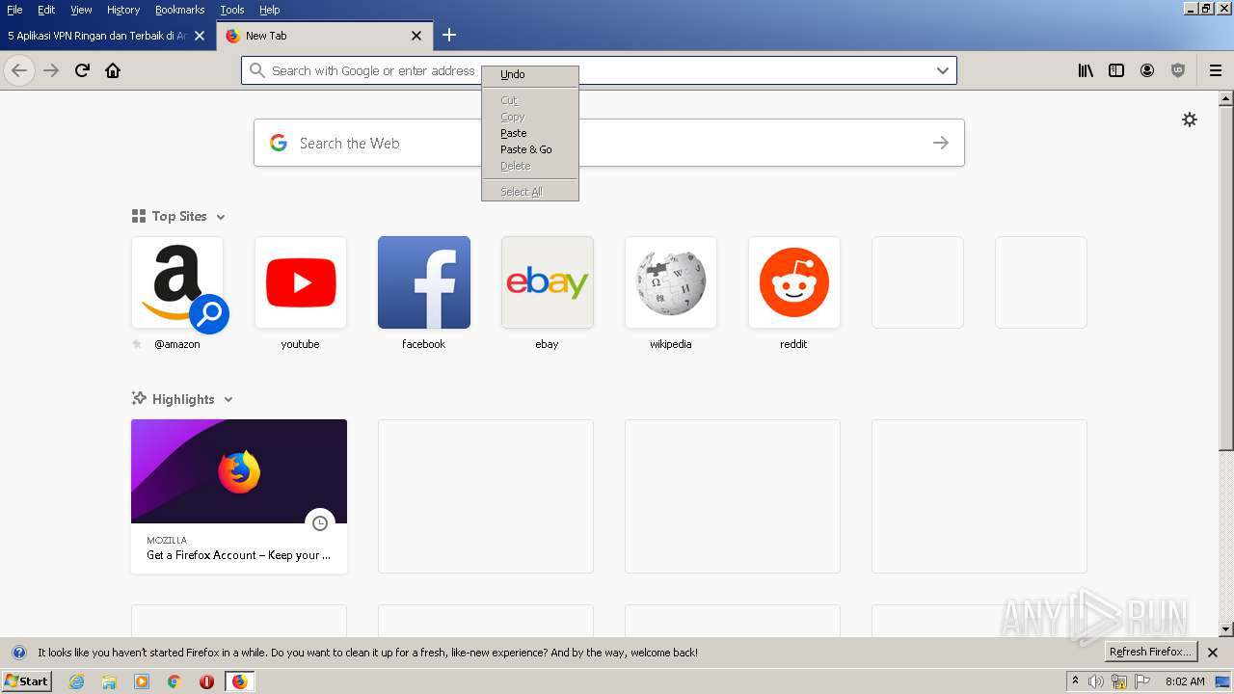Open the Tools menu
This screenshot has height=694, width=1234.
coord(232,10)
